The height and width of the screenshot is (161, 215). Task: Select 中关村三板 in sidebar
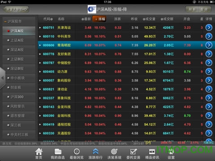tap(19, 135)
